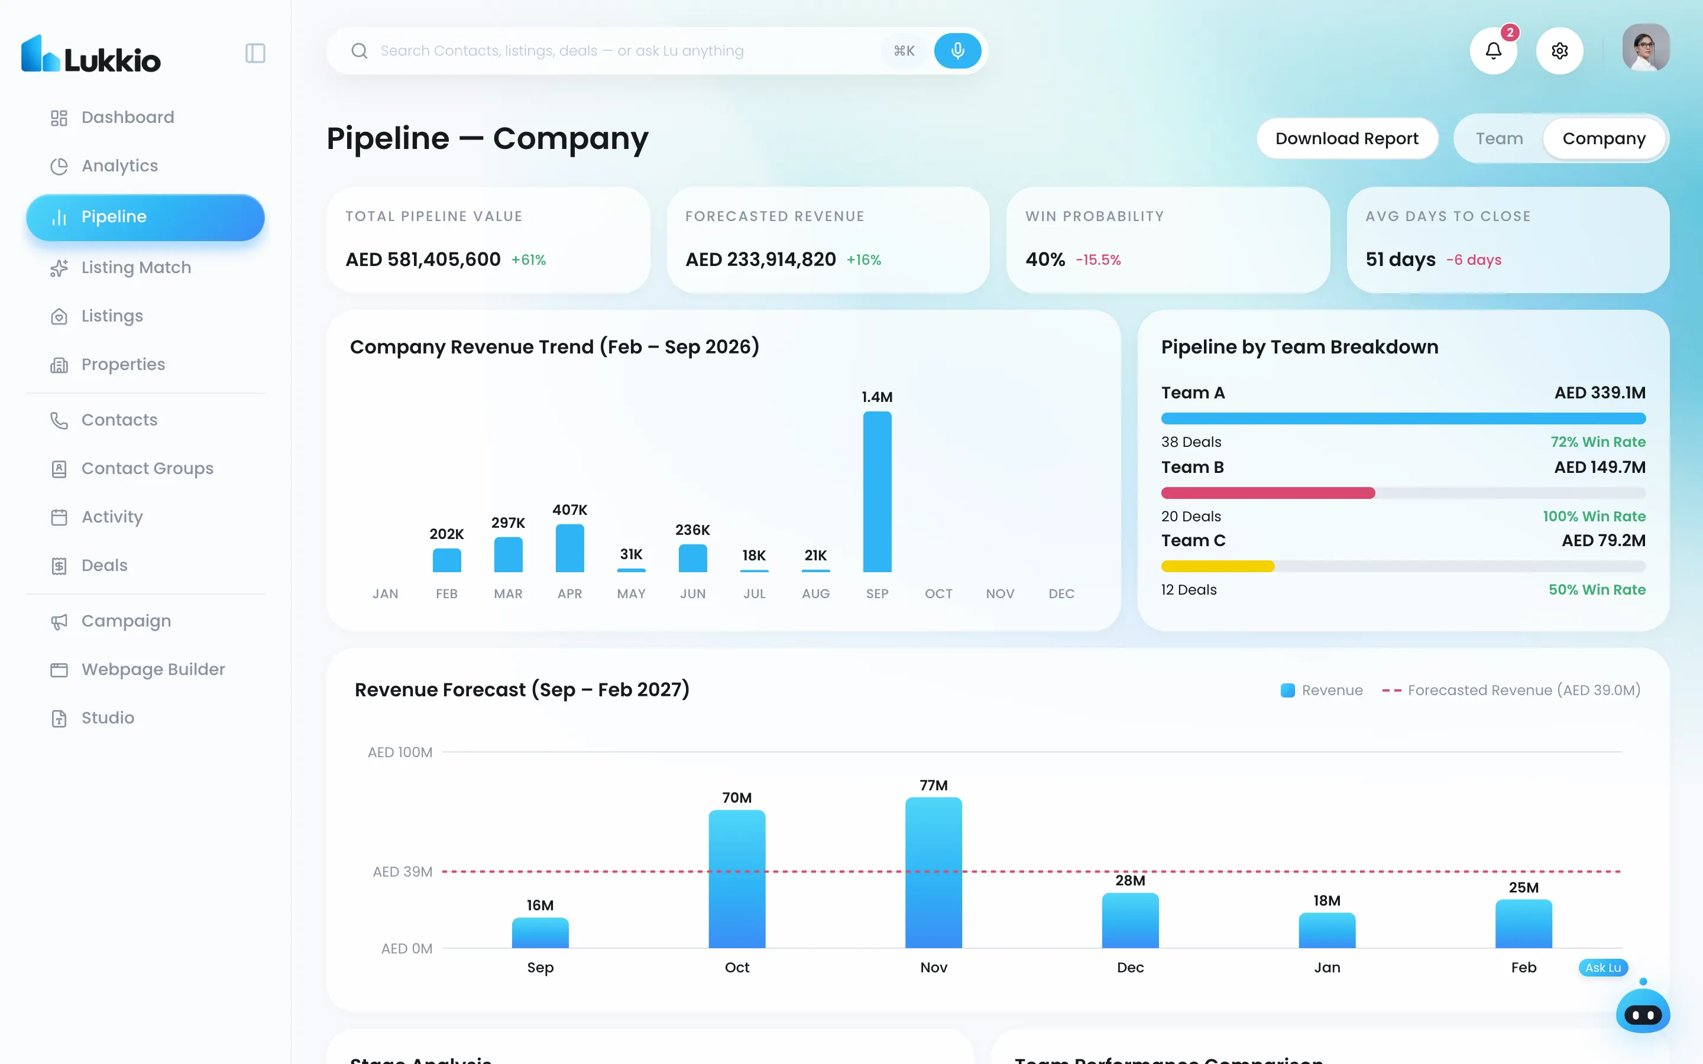This screenshot has height=1064, width=1703.
Task: Click Team C yellow progress bar
Action: (x=1218, y=566)
